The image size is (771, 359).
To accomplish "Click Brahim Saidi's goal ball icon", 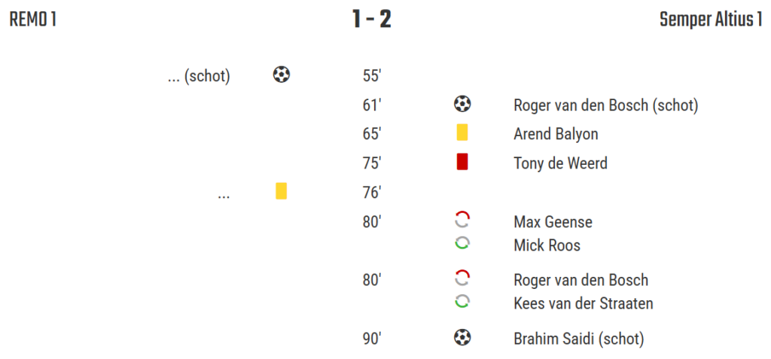I will click(462, 338).
